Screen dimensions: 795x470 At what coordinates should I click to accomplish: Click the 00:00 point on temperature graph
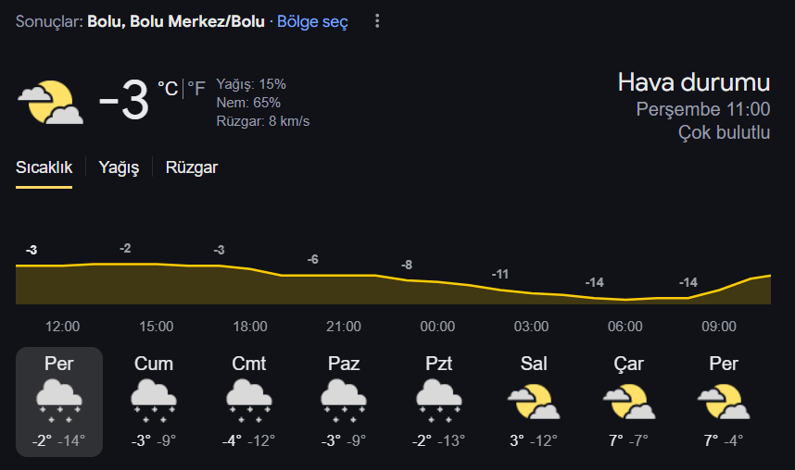437,281
